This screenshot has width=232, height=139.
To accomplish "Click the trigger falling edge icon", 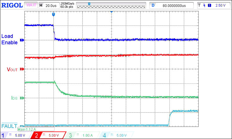I will (204, 6).
